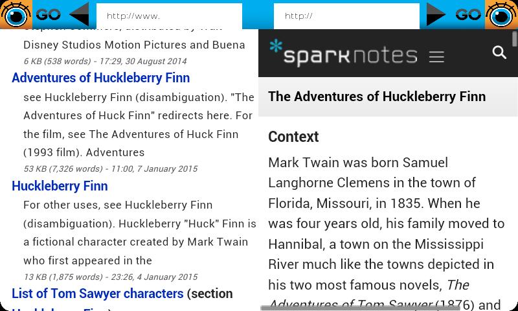Screen dimensions: 518x311
Task: Click the right pane vertical scrollbar
Action: click(514, 40)
